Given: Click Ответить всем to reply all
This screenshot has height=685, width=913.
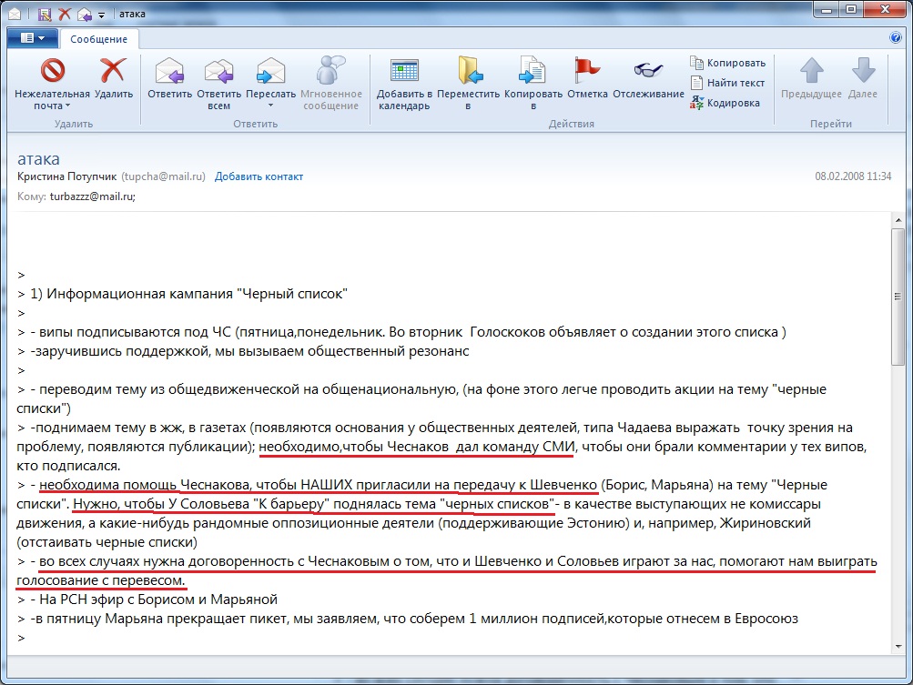Looking at the screenshot, I should (x=219, y=73).
